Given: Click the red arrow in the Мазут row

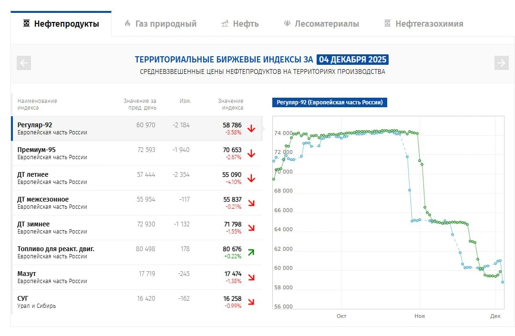Looking at the screenshot, I should click(x=251, y=277).
